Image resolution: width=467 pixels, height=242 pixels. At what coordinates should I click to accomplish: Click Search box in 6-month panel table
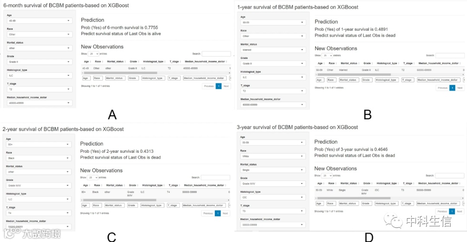216,54
